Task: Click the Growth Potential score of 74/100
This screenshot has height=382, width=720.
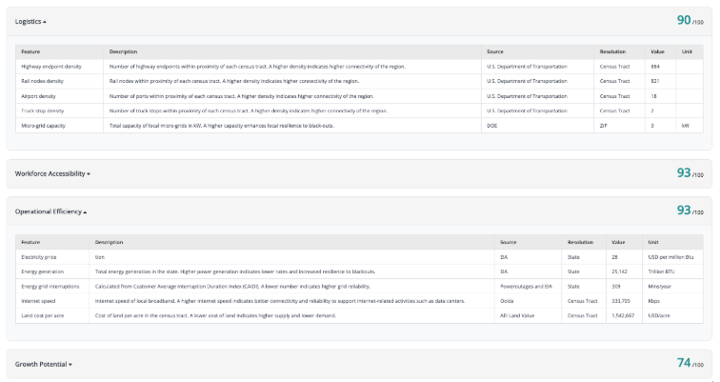Action: 690,363
